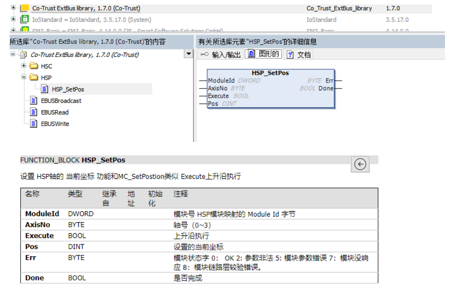Click the Err table row name

(30, 258)
